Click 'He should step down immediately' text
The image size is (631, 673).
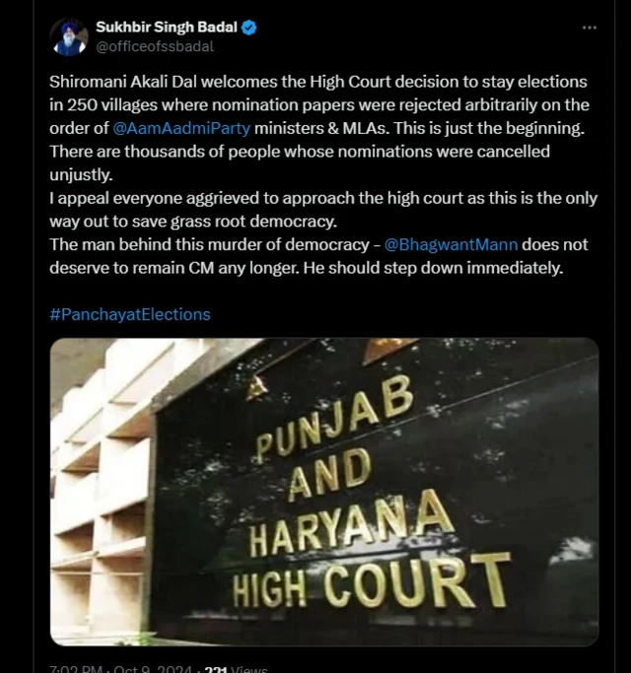pyautogui.click(x=433, y=268)
